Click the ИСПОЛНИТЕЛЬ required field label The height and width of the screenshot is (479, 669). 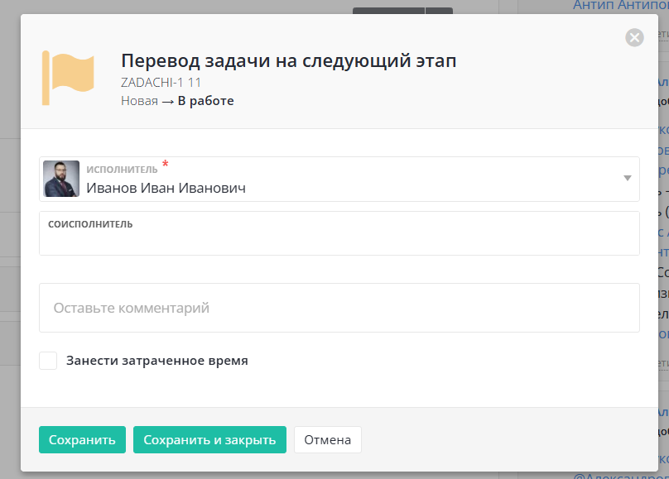point(122,169)
